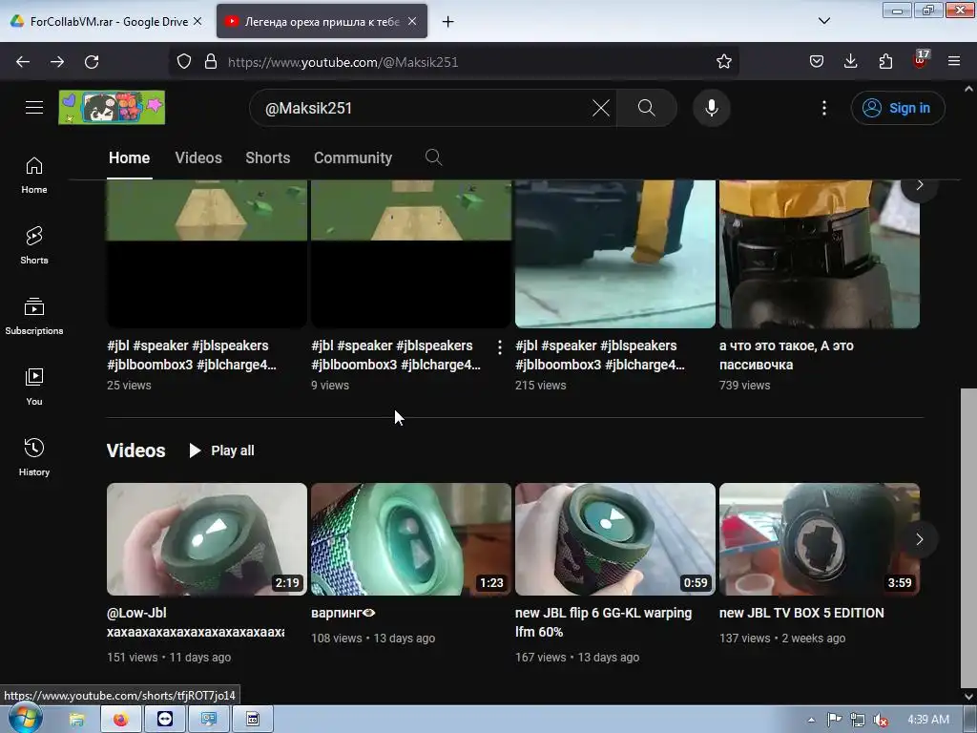
Task: Open the short thumbnail with 215 views
Action: [615, 254]
